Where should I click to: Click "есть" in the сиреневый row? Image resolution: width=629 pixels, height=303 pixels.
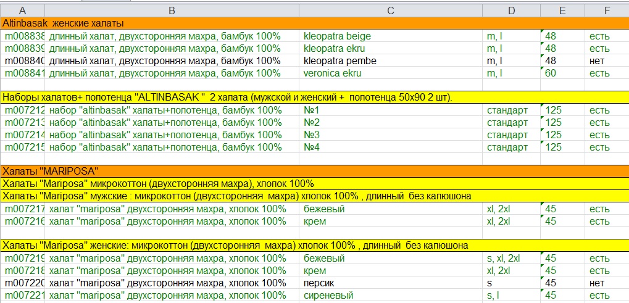(x=599, y=296)
